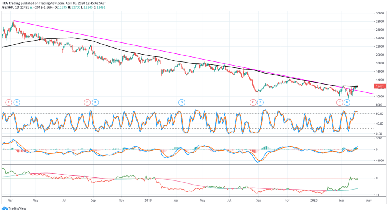Click the high value H:12700
The width and height of the screenshot is (388, 213).
click(74, 8)
